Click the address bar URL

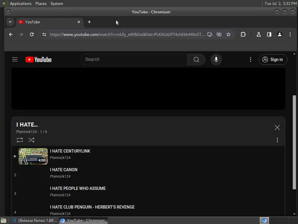point(127,34)
